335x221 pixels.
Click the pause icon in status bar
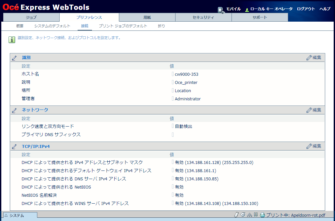tap(256, 214)
